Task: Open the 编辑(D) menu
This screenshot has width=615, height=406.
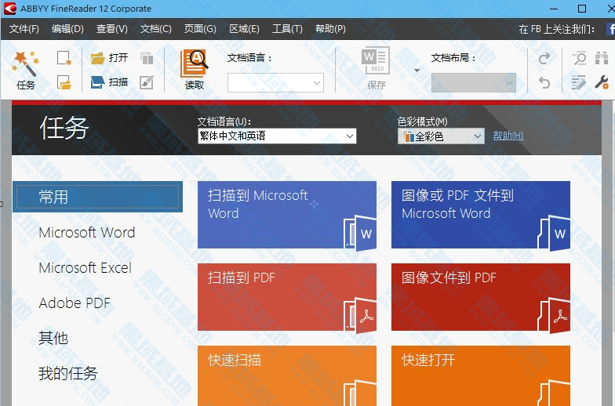Action: pyautogui.click(x=67, y=29)
